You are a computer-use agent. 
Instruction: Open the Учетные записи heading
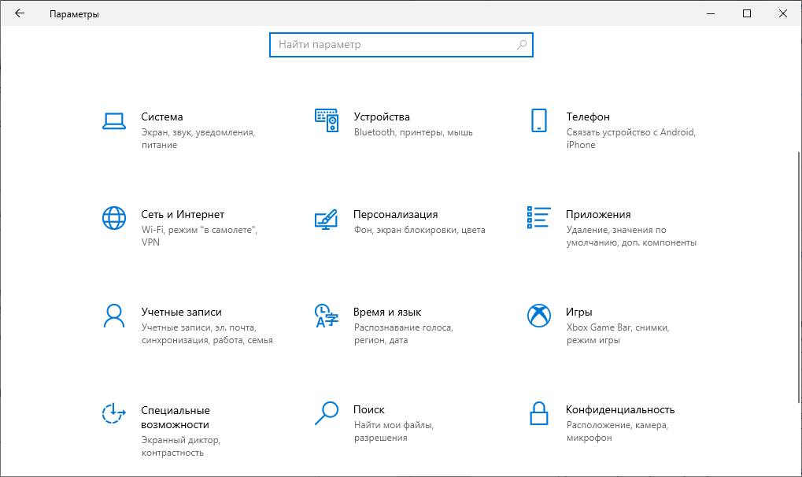click(x=182, y=312)
